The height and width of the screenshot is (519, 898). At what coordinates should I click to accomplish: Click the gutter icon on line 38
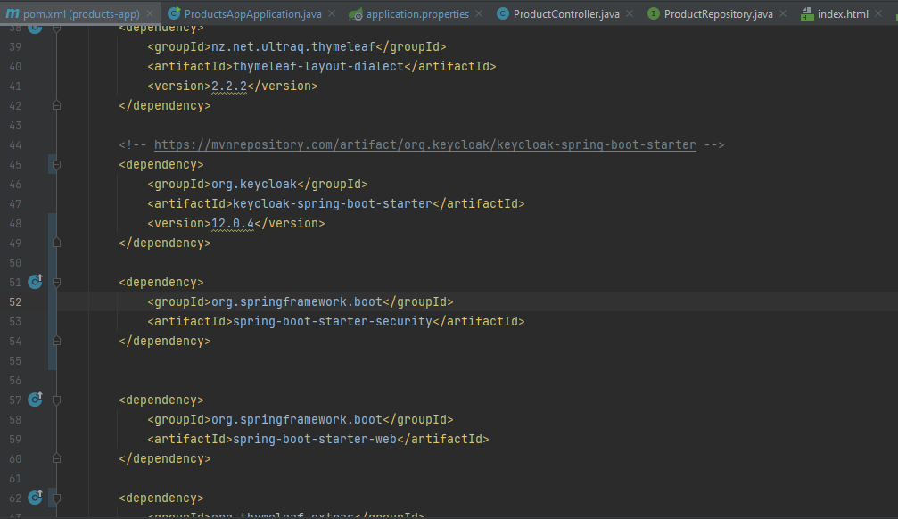[x=36, y=27]
